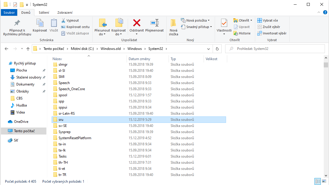Create new folder with Nová složka
The image size is (329, 185).
(174, 27)
